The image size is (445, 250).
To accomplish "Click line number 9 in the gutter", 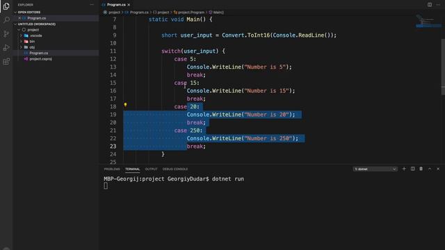I will (114, 35).
